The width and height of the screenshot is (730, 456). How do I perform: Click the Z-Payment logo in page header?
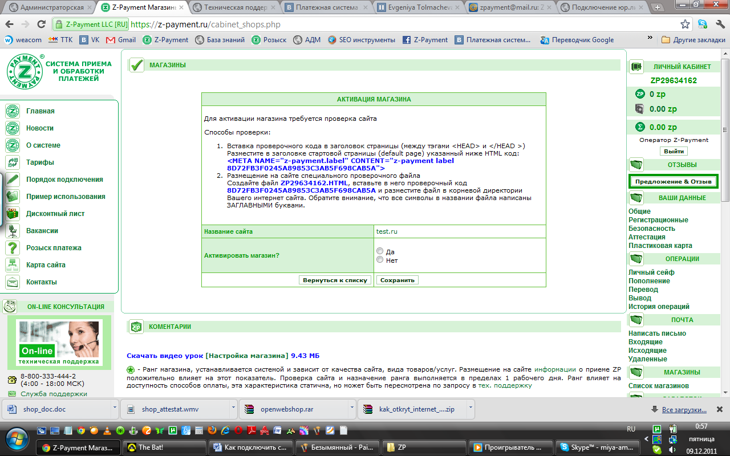click(x=26, y=71)
